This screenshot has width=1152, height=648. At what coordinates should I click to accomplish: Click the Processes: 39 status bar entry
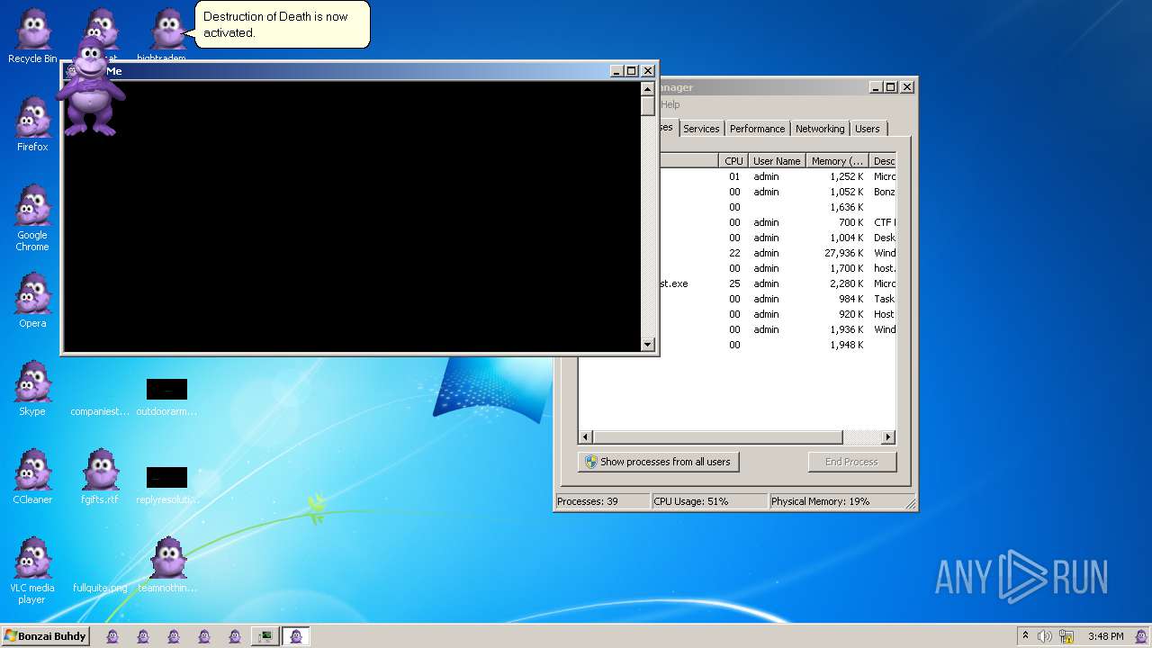click(x=602, y=501)
